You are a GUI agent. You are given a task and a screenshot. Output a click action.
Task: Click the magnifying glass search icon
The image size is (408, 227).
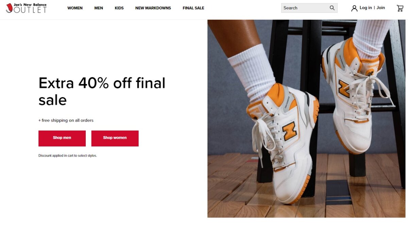click(332, 8)
